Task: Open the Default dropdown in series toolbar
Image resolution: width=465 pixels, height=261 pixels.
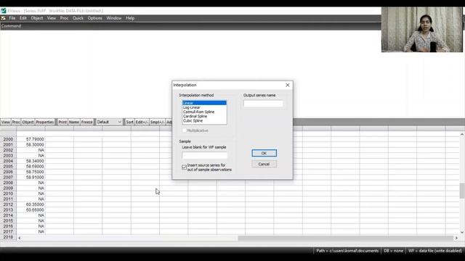Action: 109,122
